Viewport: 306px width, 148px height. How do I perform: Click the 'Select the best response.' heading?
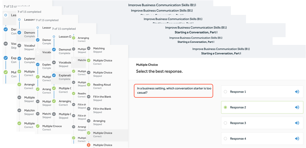point(159,71)
